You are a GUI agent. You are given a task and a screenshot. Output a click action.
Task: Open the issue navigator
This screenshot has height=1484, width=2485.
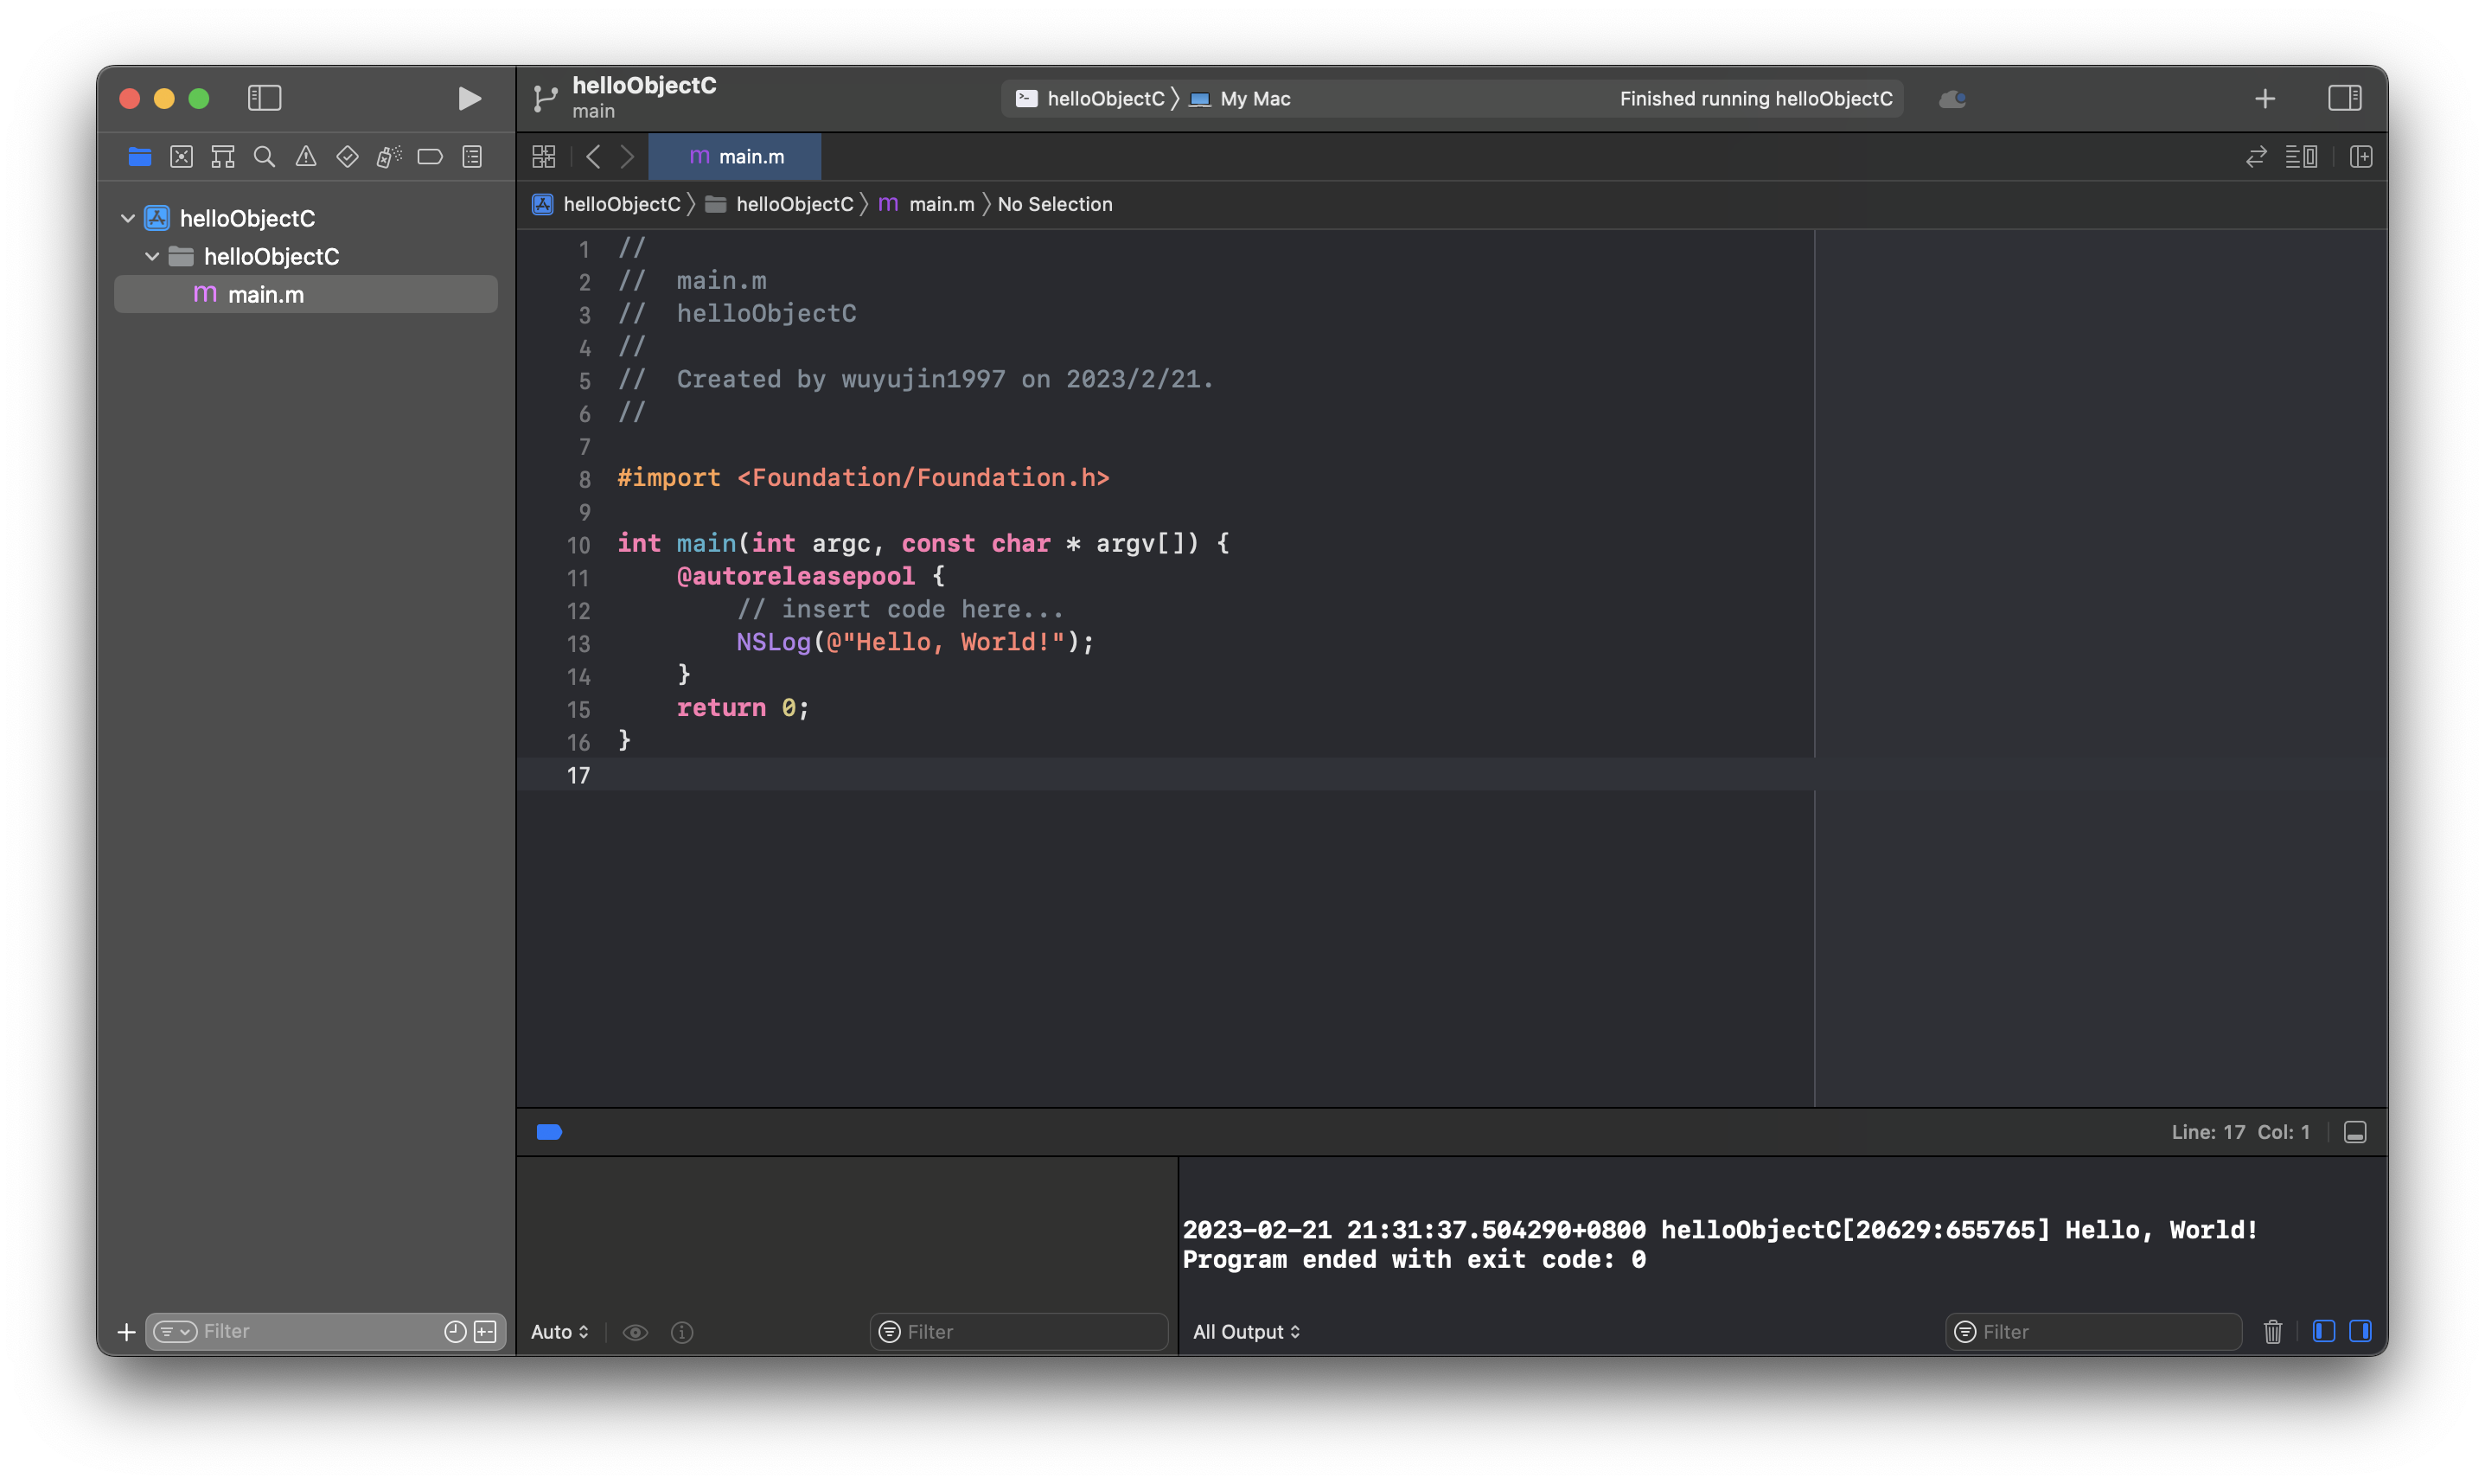pos(306,157)
